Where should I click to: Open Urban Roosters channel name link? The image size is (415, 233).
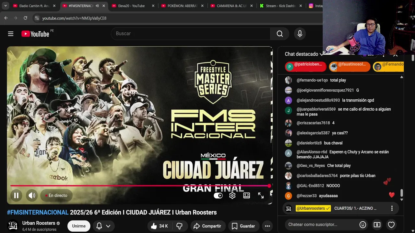coord(39,223)
